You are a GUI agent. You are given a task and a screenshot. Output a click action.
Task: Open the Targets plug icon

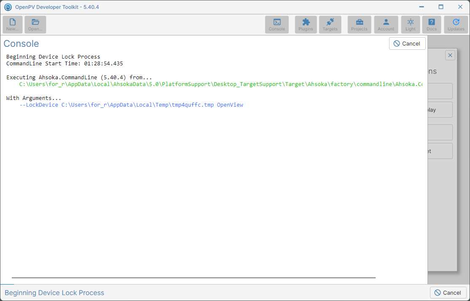pyautogui.click(x=330, y=24)
